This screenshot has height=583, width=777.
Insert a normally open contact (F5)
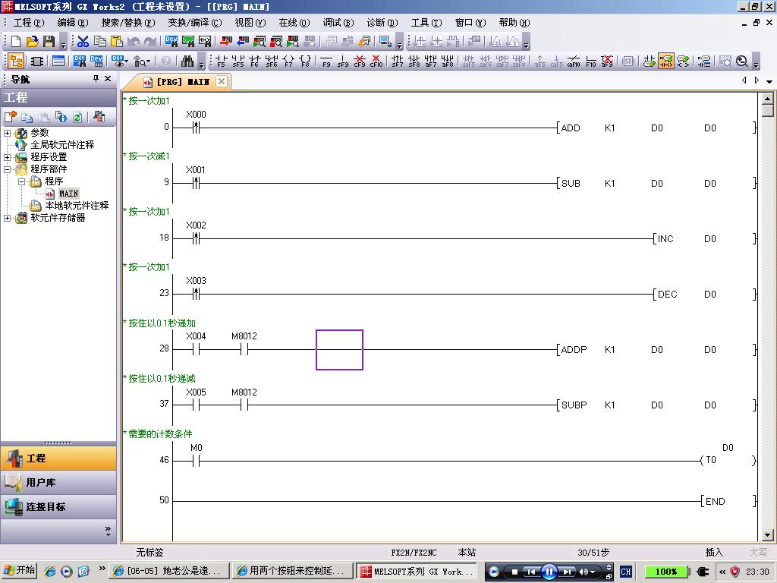tap(221, 61)
